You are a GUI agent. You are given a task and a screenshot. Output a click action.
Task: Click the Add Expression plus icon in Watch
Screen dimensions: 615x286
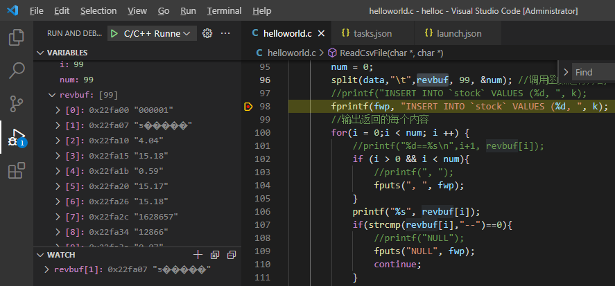pos(198,255)
